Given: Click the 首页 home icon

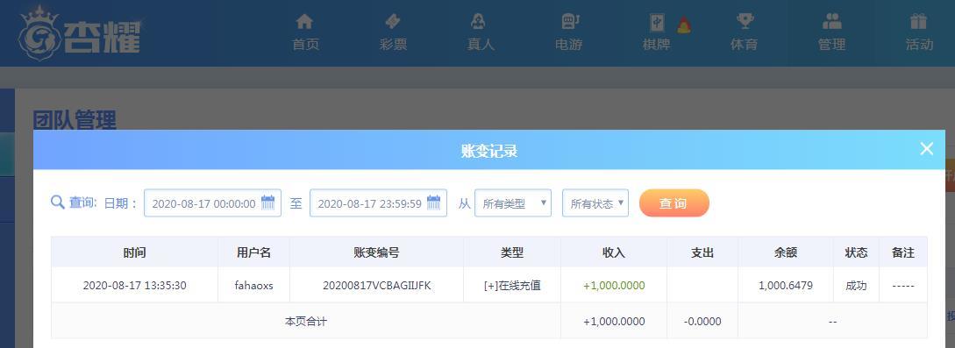Looking at the screenshot, I should [x=304, y=22].
